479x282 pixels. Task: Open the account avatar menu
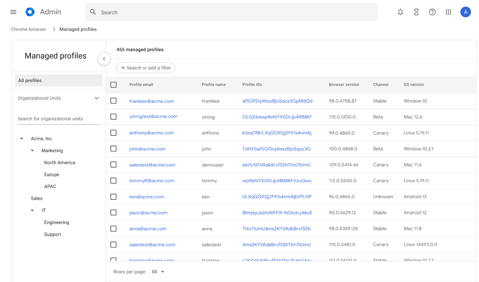point(465,12)
